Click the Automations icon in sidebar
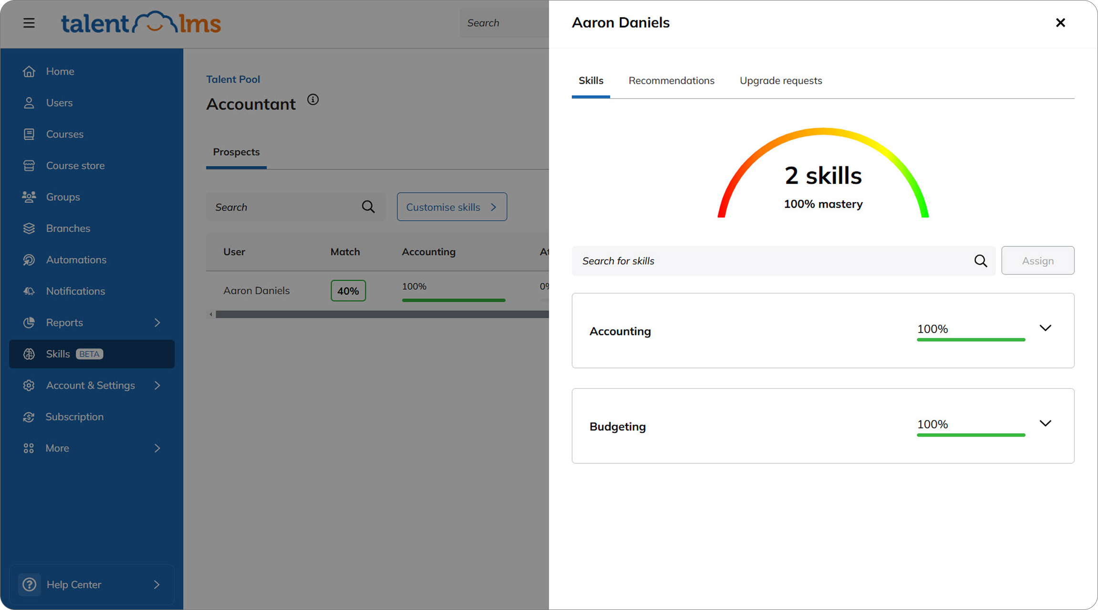Screen dimensions: 1098x610 point(29,260)
